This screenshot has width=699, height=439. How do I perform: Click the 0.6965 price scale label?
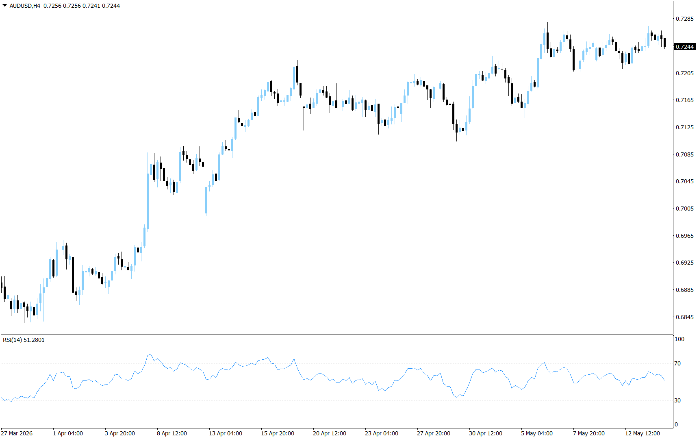coord(685,236)
